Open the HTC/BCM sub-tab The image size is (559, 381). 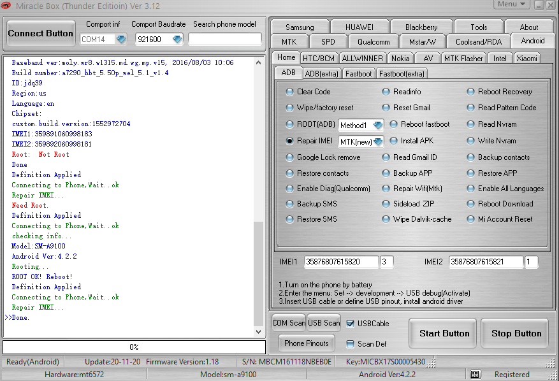pos(318,59)
